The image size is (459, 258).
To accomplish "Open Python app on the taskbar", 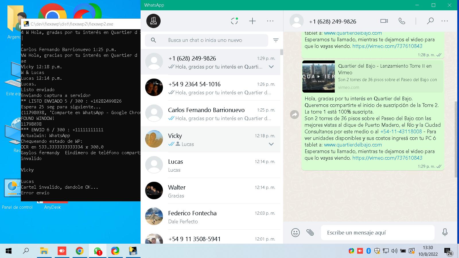I will click(x=133, y=251).
